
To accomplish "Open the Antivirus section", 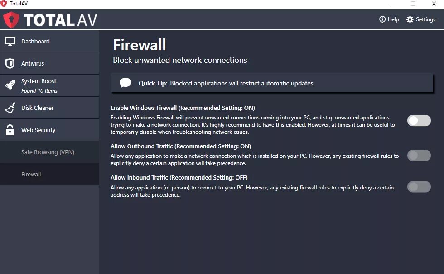I will tap(49, 64).
